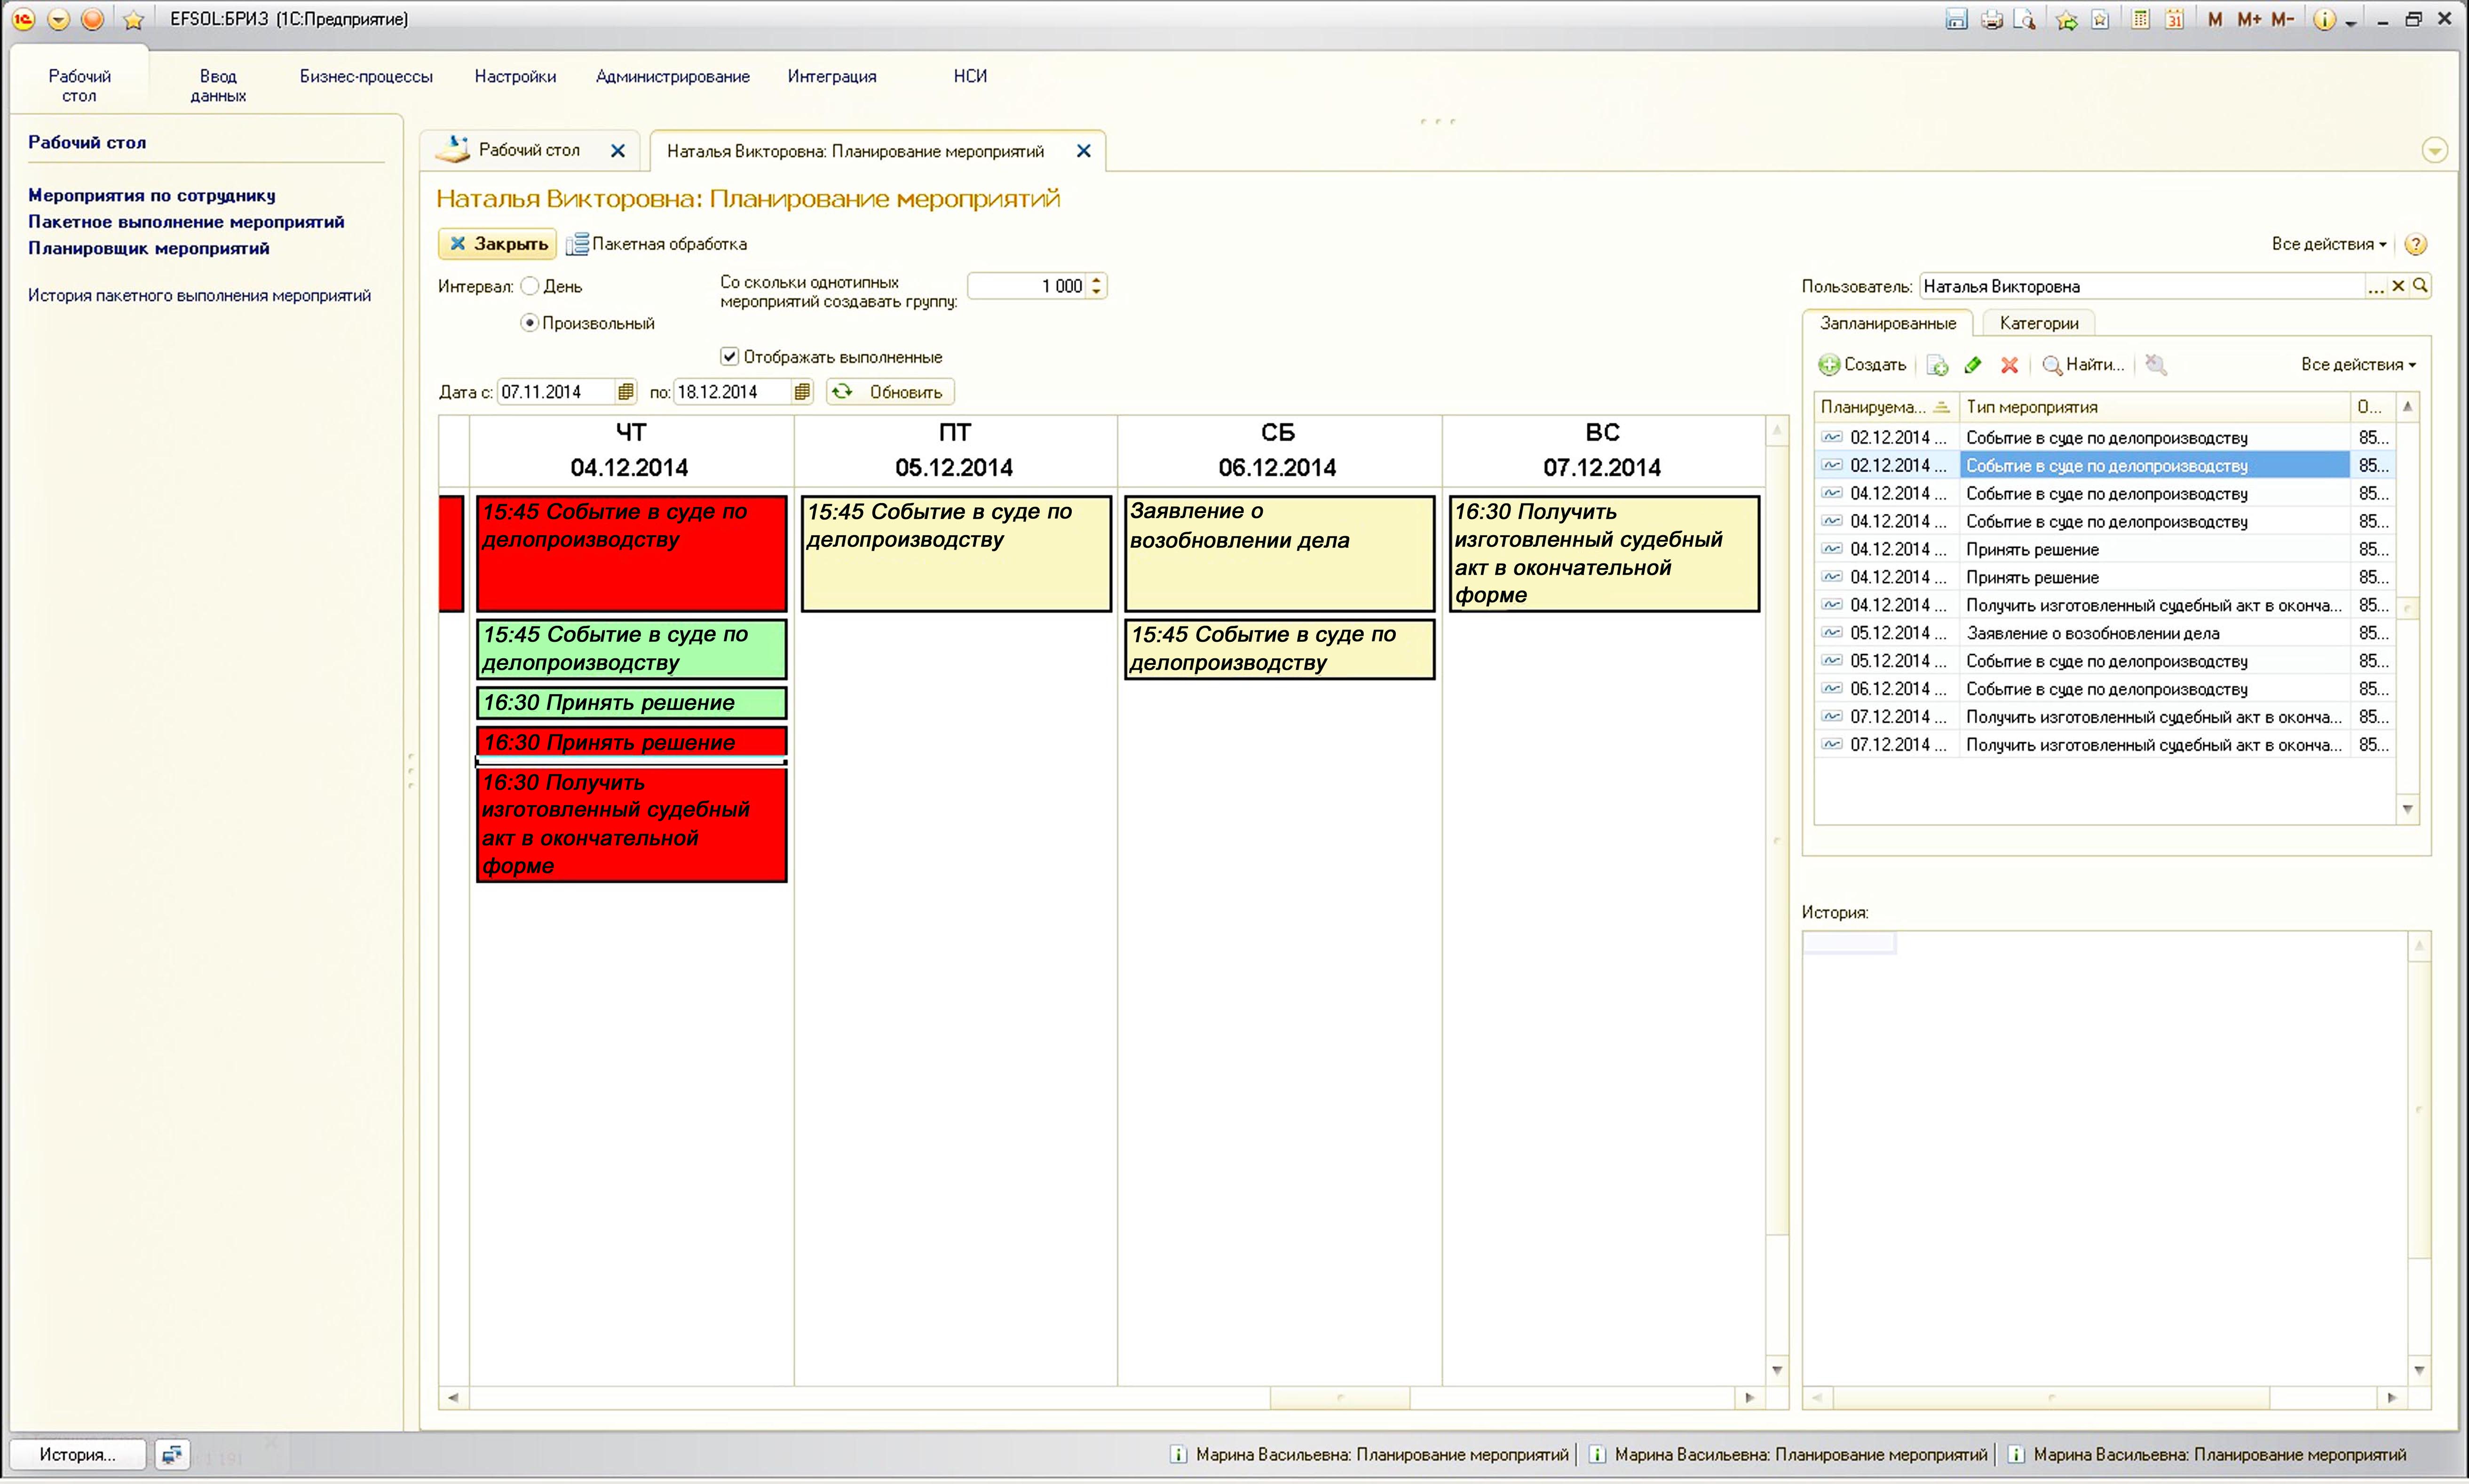Viewport: 2469px width, 1484px height.
Task: Uncheck Отображать выполненные checkbox
Action: pyautogui.click(x=729, y=357)
